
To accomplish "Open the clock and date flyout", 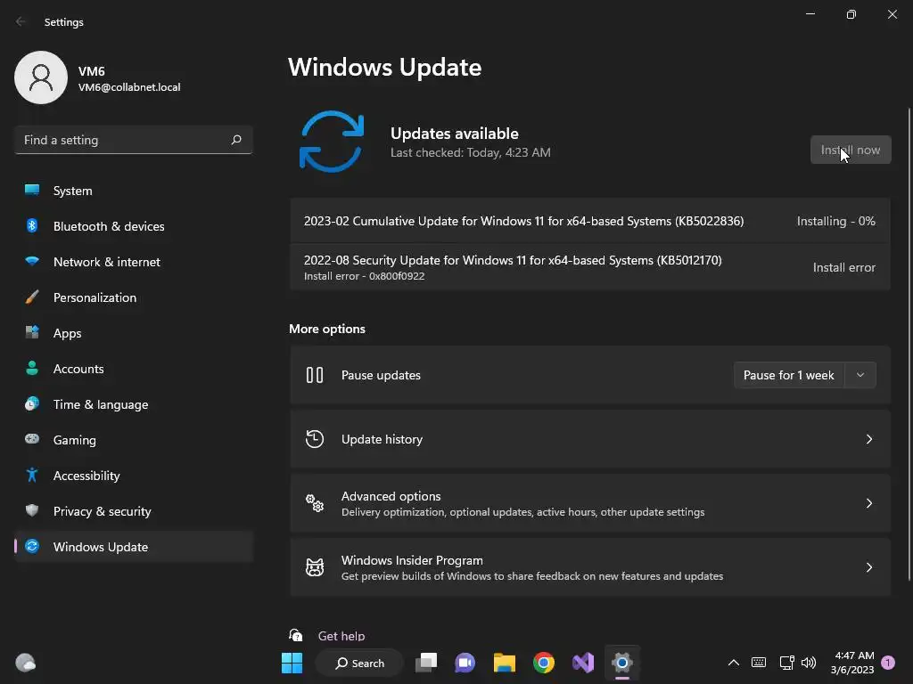I will pos(852,663).
